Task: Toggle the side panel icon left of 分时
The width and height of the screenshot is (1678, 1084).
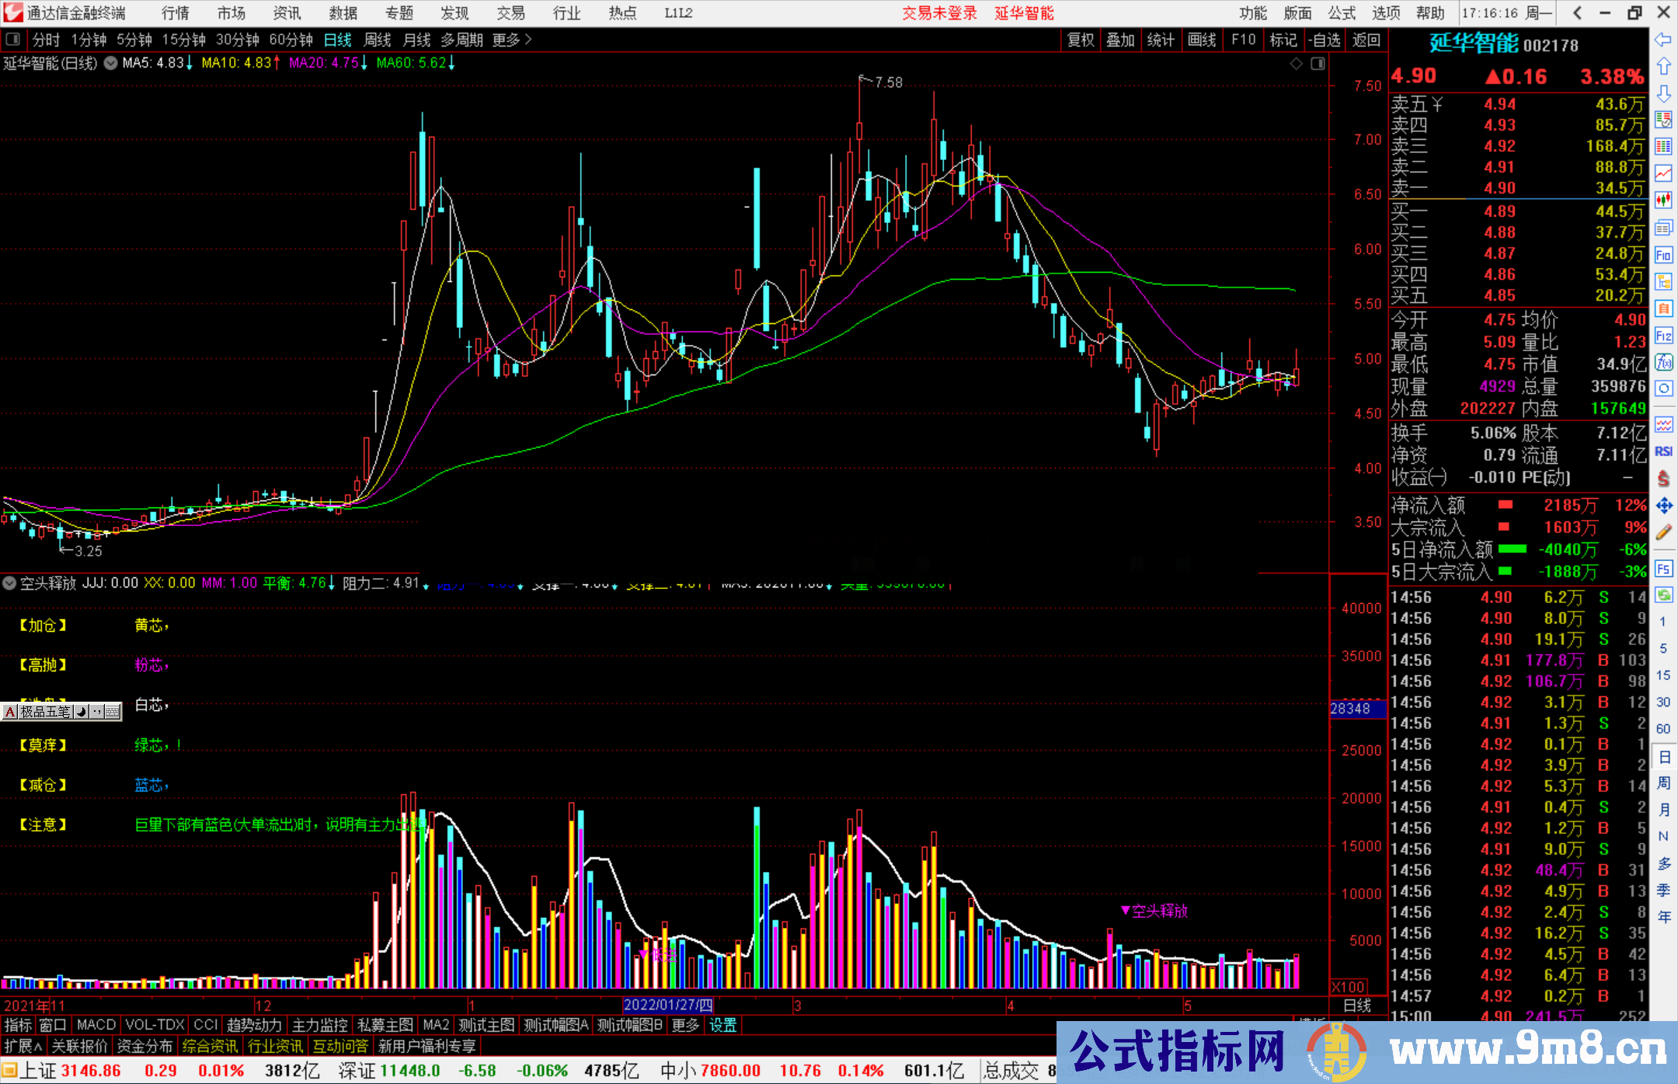Action: [x=13, y=40]
